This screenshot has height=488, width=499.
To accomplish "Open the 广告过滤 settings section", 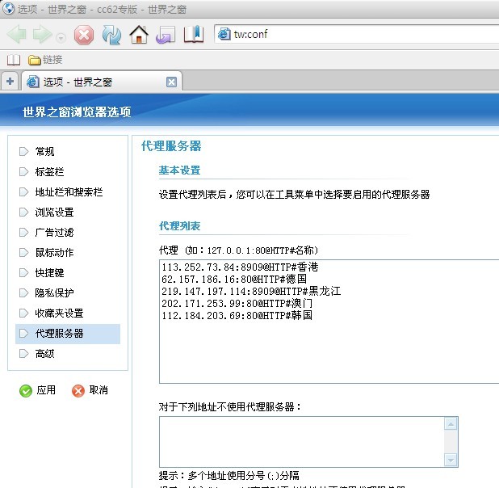I will tap(54, 233).
